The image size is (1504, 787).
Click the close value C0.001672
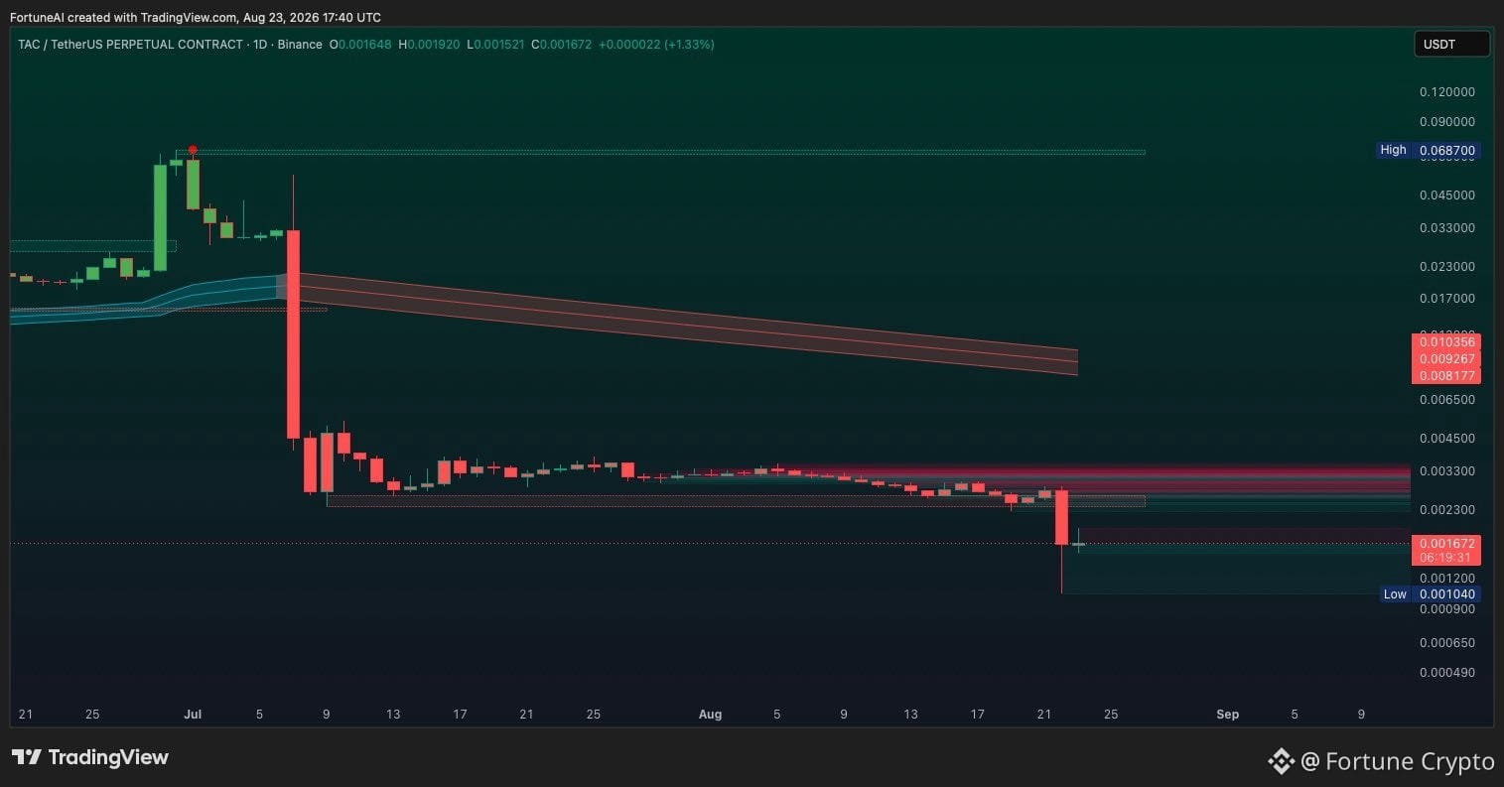(562, 45)
